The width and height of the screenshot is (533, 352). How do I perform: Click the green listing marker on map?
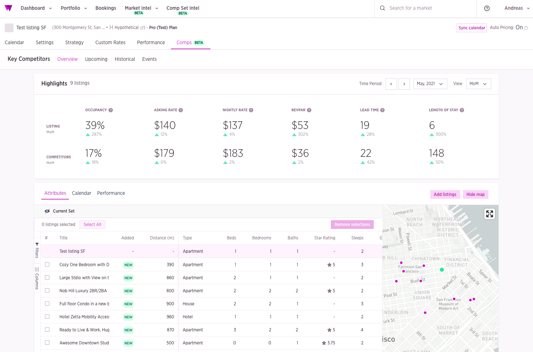click(x=442, y=270)
